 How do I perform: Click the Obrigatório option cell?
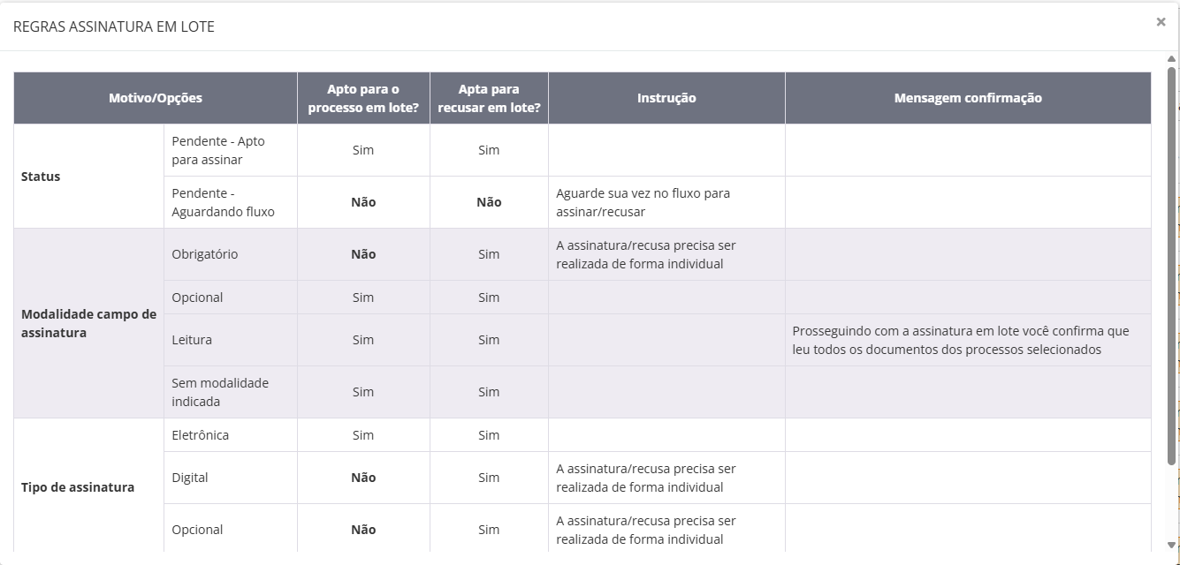[205, 254]
